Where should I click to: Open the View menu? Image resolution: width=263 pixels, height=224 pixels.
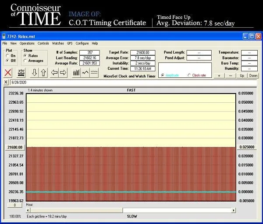tap(14, 43)
